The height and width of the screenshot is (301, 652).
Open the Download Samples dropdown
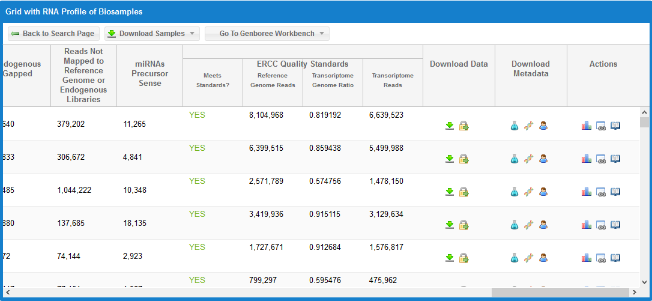(152, 34)
